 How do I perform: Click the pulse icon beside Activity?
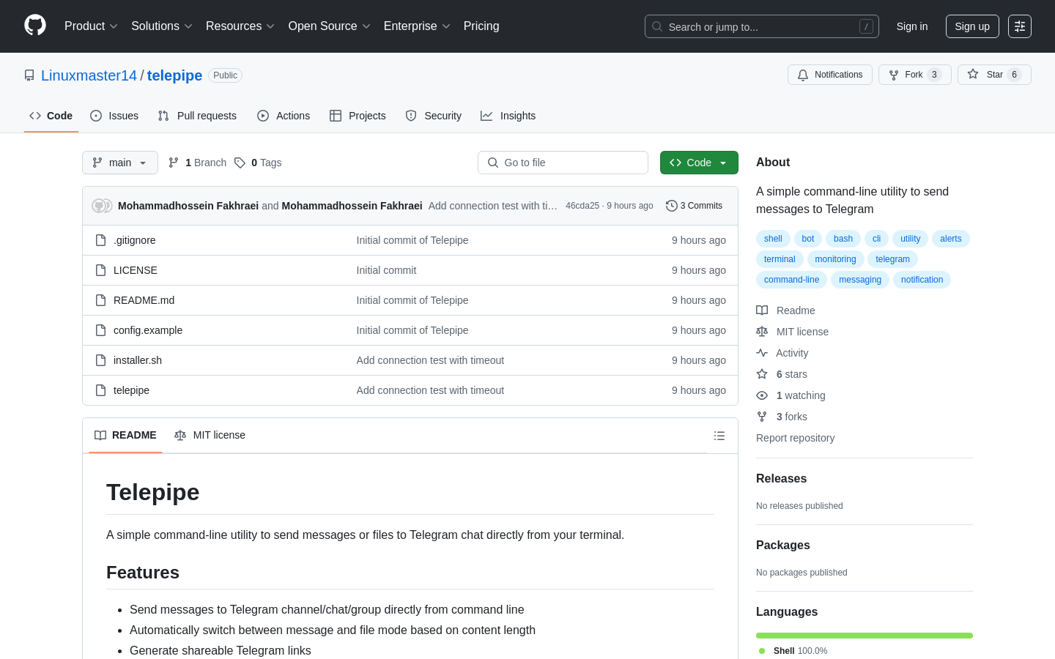coord(762,353)
